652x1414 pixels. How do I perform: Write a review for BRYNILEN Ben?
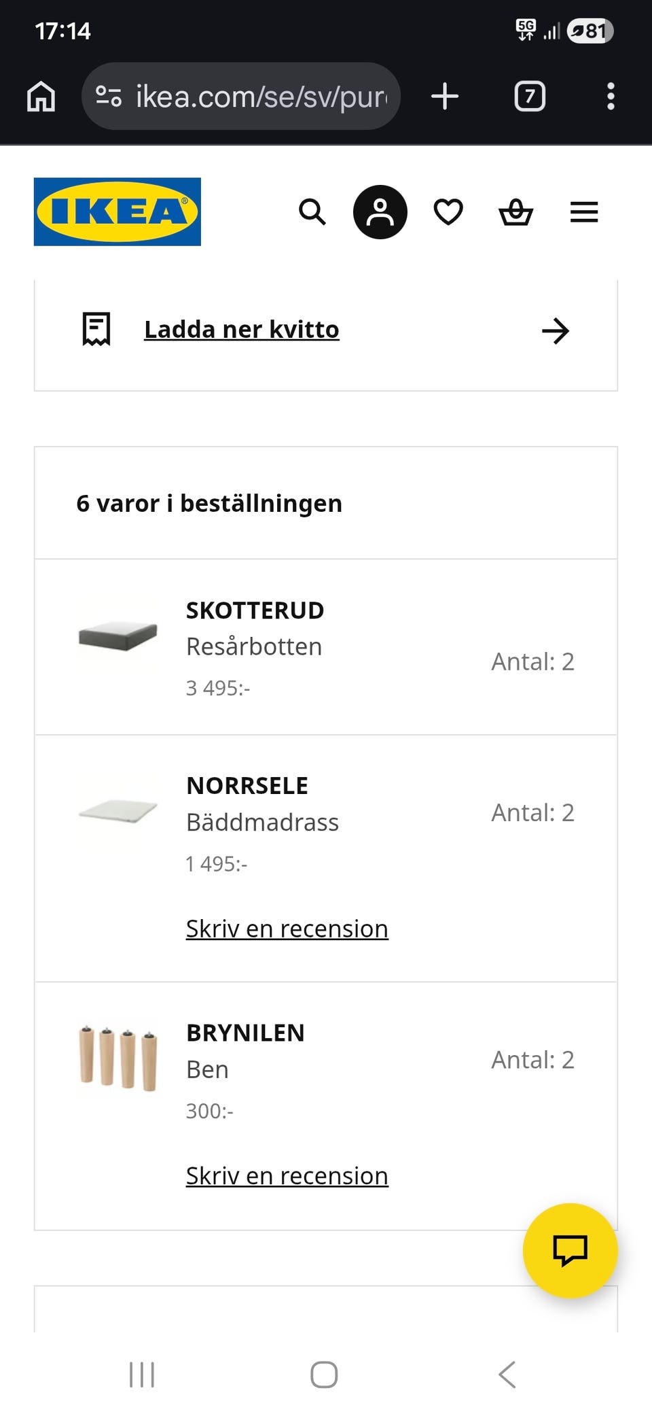coord(287,1175)
